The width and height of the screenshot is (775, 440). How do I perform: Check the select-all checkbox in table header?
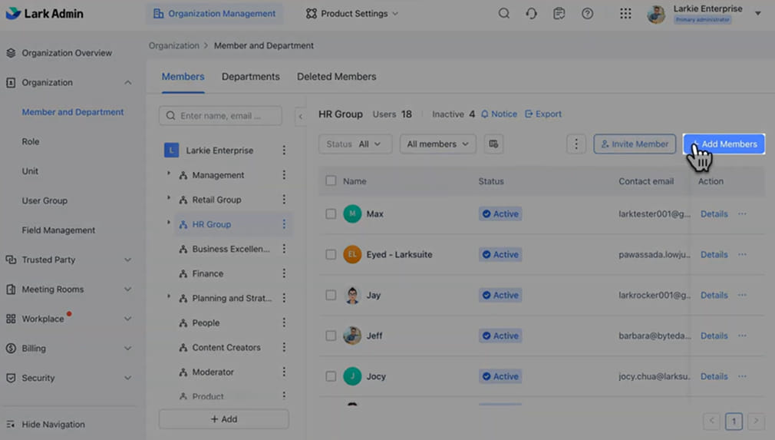(x=331, y=181)
